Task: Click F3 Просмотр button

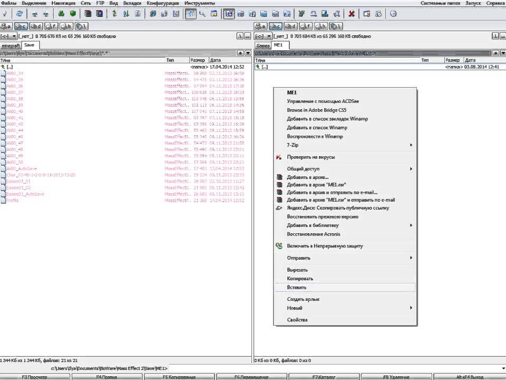Action: click(35, 377)
